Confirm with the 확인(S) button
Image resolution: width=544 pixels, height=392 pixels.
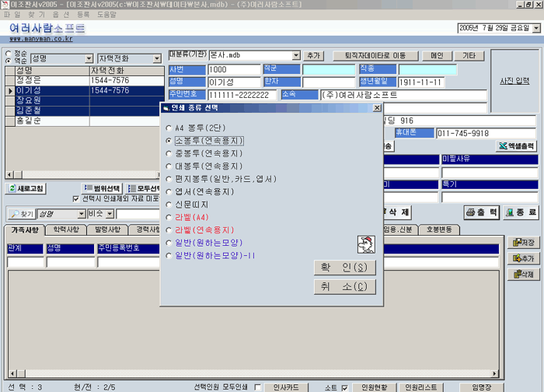click(x=344, y=268)
